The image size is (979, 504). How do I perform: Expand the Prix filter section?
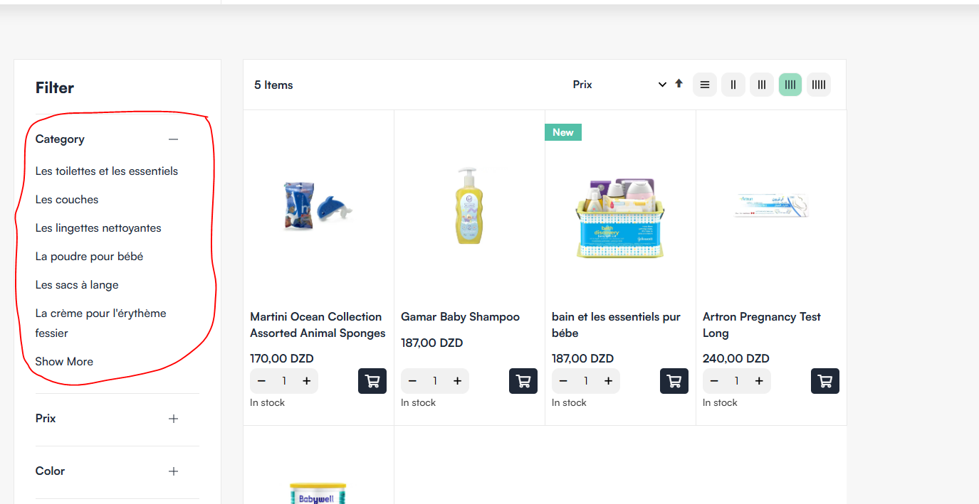173,419
